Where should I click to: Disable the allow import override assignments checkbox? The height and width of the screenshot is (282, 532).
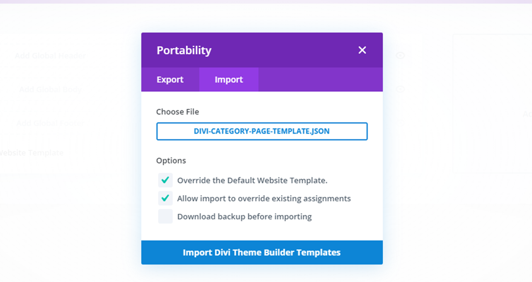coord(166,198)
